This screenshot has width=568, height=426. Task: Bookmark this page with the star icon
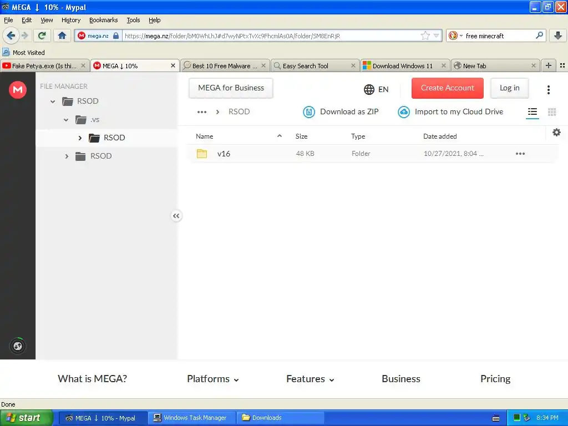coord(425,35)
